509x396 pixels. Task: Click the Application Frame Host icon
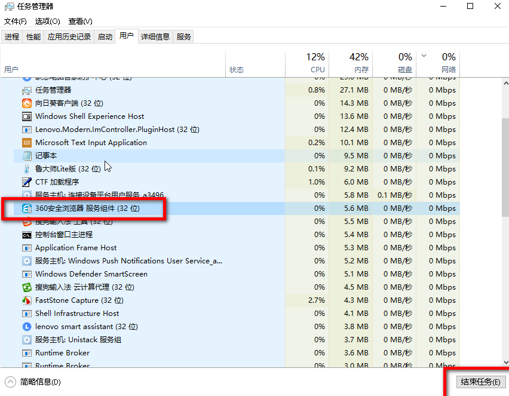pos(27,248)
